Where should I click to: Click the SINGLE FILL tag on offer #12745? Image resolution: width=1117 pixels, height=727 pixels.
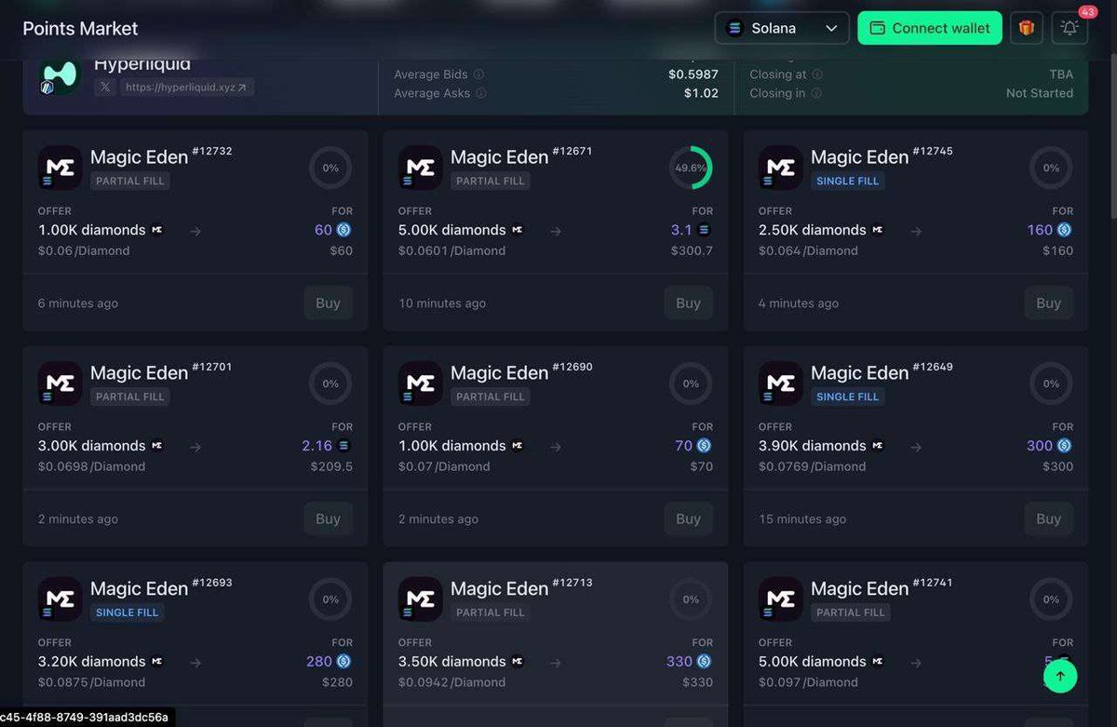[847, 181]
